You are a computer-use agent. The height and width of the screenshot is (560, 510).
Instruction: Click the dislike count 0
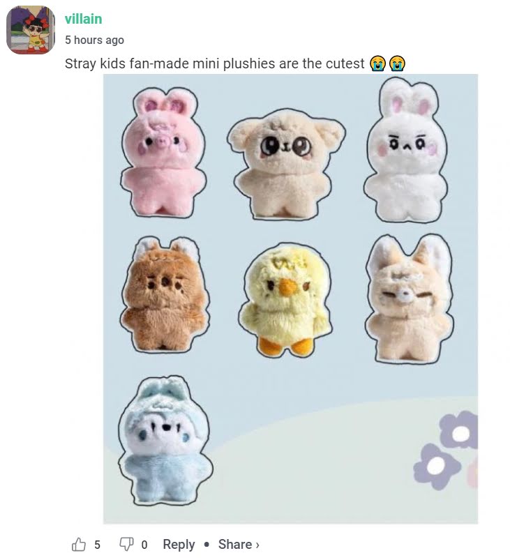pos(144,545)
